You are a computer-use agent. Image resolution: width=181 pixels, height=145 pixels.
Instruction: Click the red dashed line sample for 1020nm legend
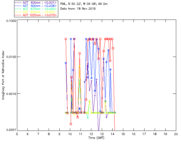(x=18, y=15)
